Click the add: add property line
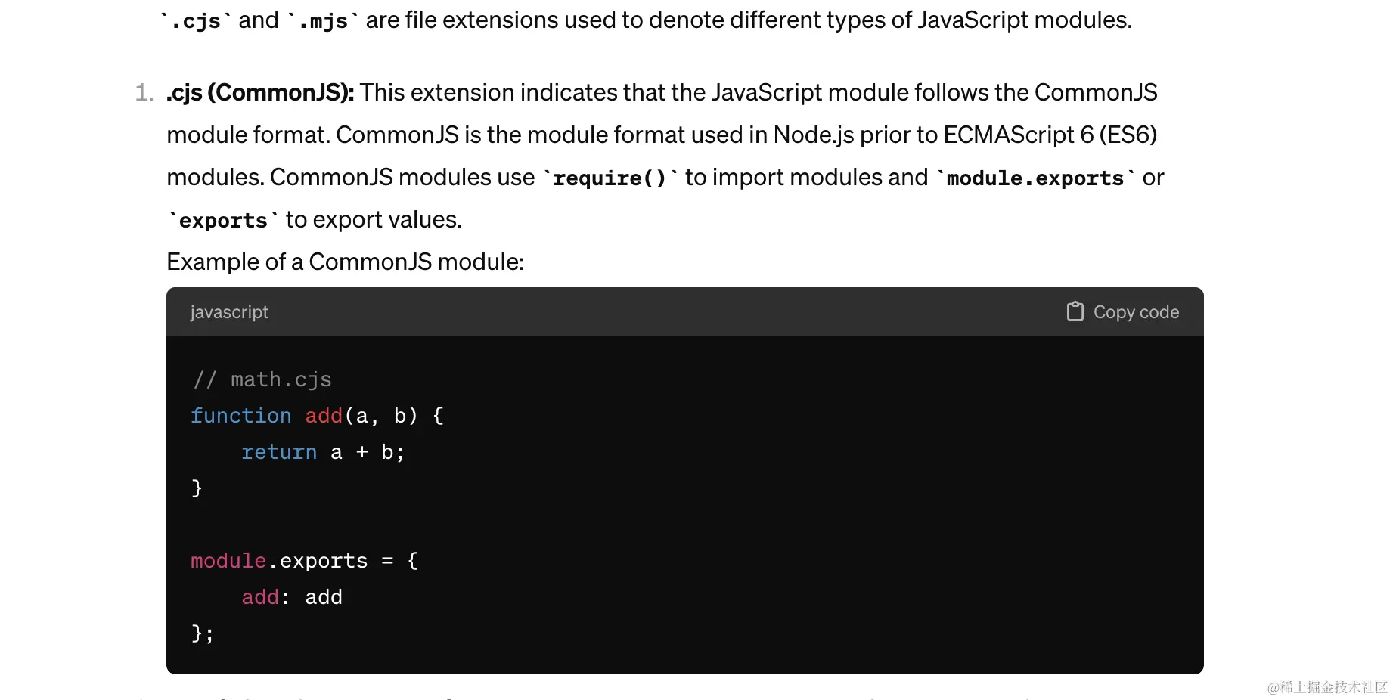 coord(292,597)
